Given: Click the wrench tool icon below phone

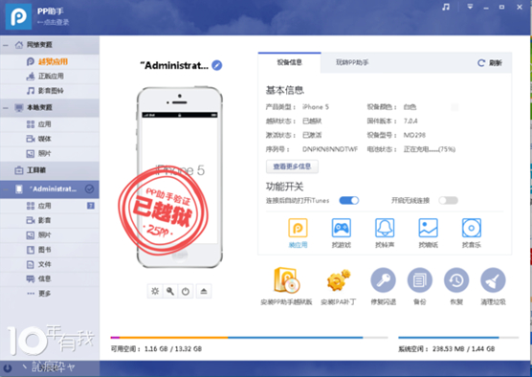Looking at the screenshot, I should tap(170, 291).
